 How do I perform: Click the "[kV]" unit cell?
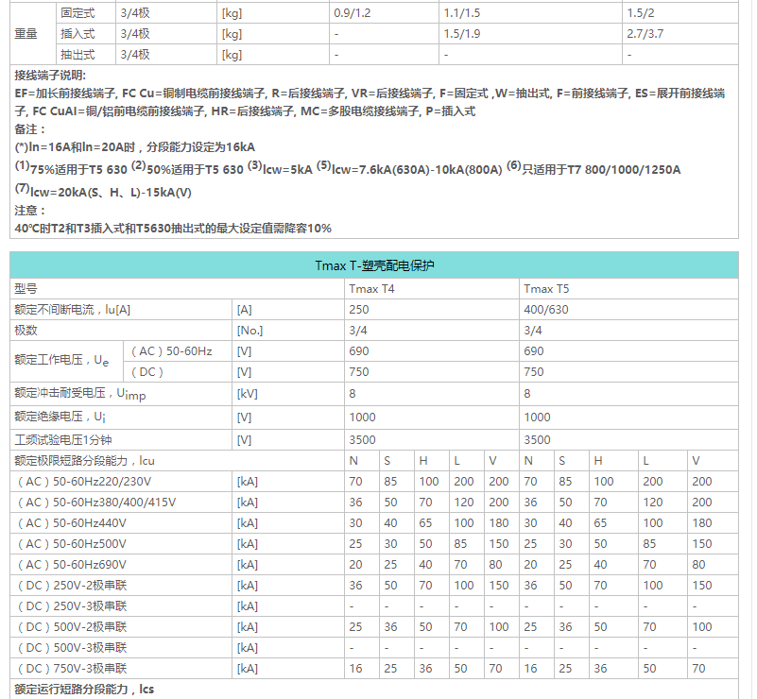coord(247,394)
